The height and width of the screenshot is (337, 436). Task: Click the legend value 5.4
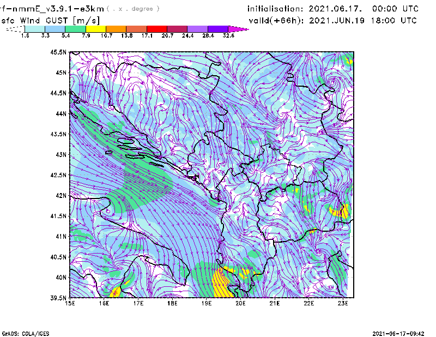[65, 35]
